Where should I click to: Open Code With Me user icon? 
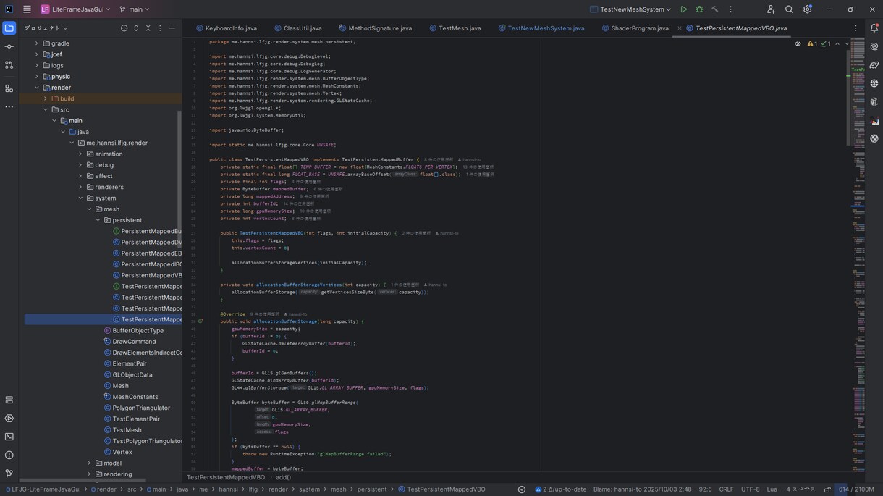[771, 9]
